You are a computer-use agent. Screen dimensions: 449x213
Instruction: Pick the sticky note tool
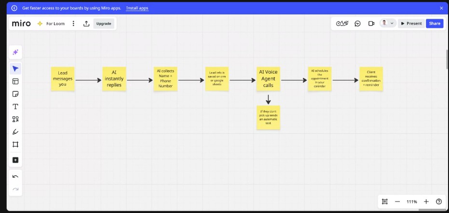(15, 94)
